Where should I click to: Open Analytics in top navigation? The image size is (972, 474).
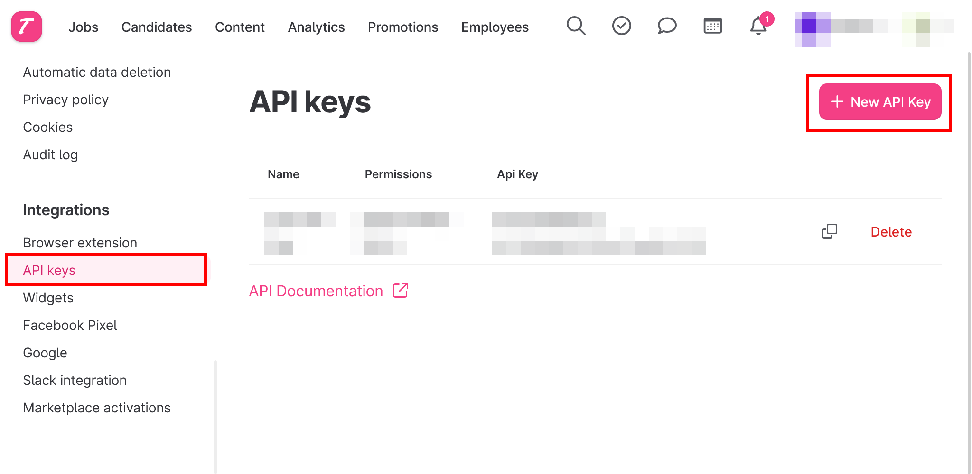[x=316, y=27]
